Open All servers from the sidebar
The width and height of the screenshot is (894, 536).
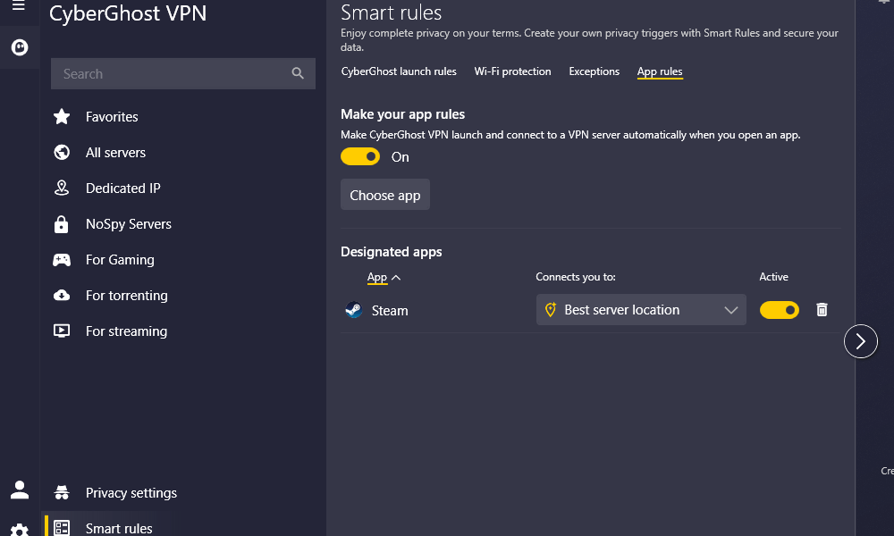[x=61, y=152]
